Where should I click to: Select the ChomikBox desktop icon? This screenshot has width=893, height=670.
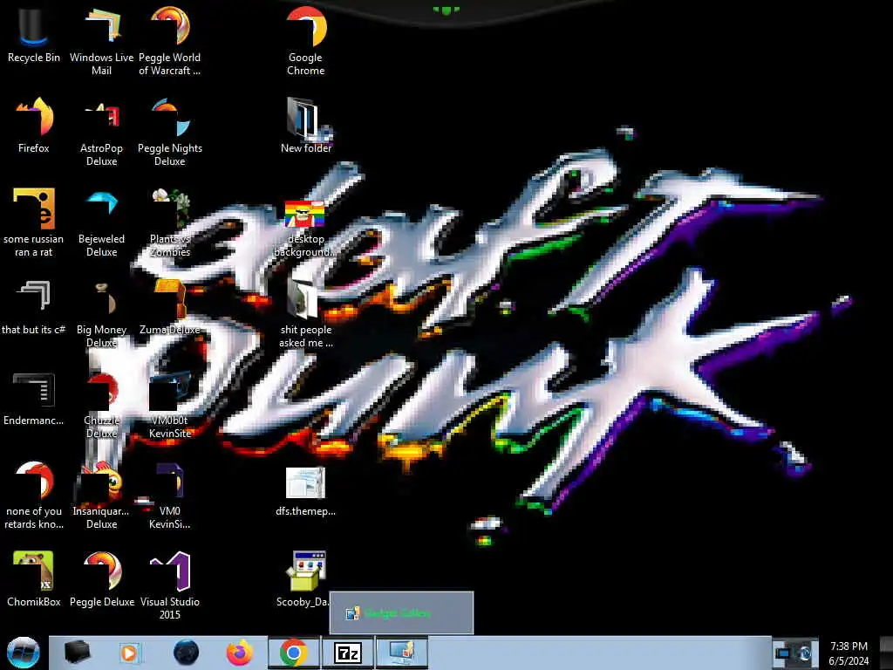[34, 578]
